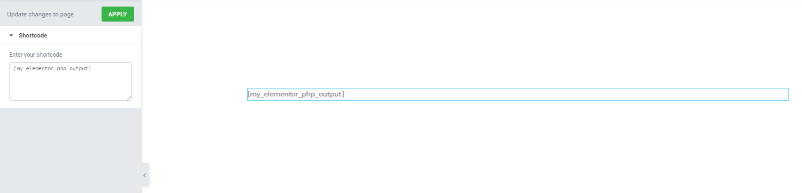The width and height of the screenshot is (802, 193).
Task: Click the panel header area beside APPLY
Action: (x=87, y=14)
